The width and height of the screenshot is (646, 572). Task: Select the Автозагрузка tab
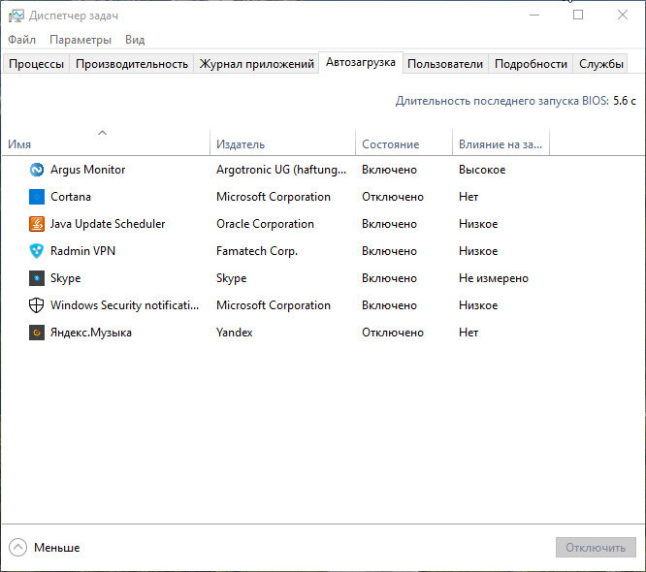361,62
